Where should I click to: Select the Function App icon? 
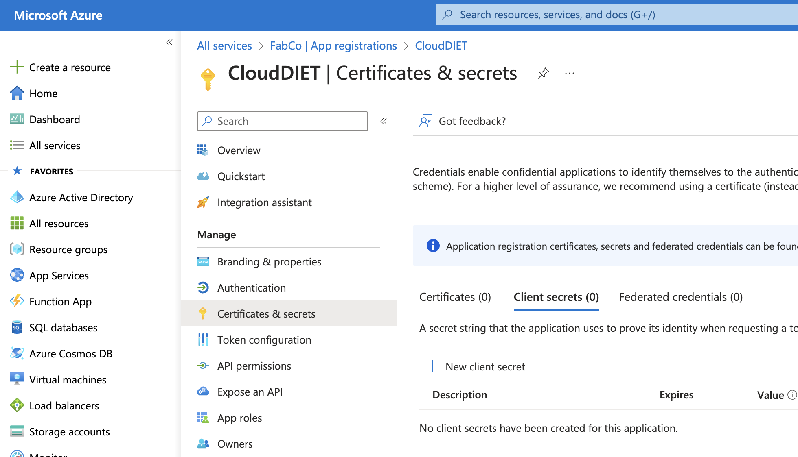pos(17,301)
